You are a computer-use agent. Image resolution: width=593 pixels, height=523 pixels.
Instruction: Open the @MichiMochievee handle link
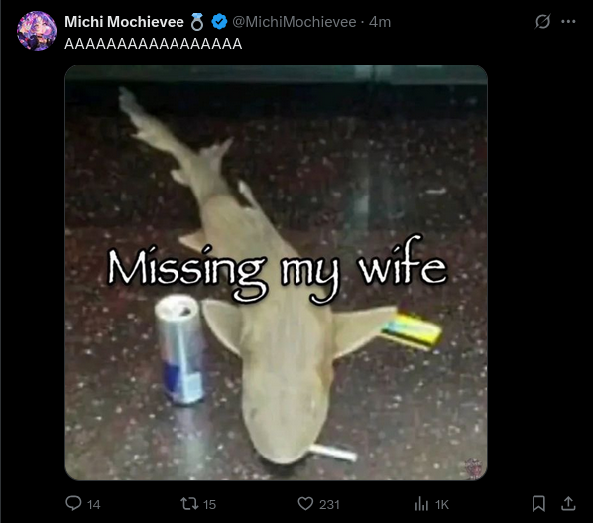click(x=295, y=22)
